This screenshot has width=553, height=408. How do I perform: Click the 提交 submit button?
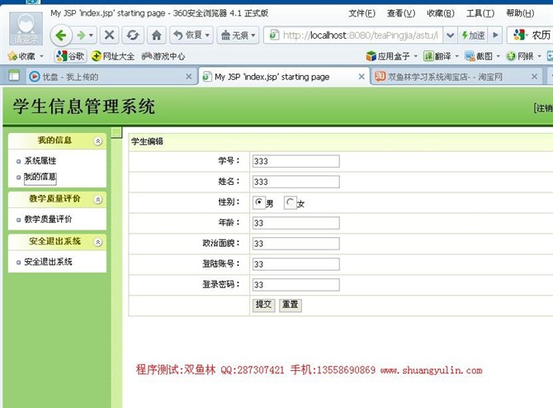263,305
